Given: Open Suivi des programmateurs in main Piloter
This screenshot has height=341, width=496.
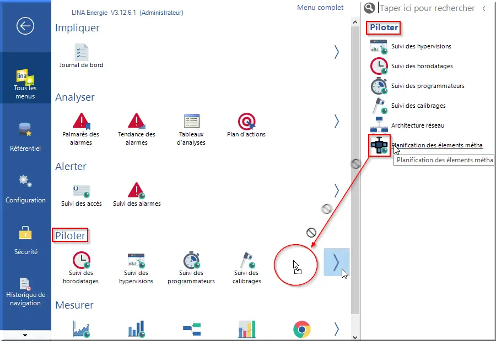Looking at the screenshot, I should (191, 268).
